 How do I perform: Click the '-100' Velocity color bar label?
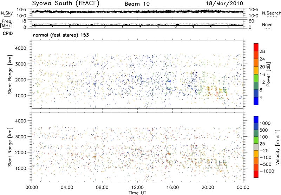click(x=266, y=157)
